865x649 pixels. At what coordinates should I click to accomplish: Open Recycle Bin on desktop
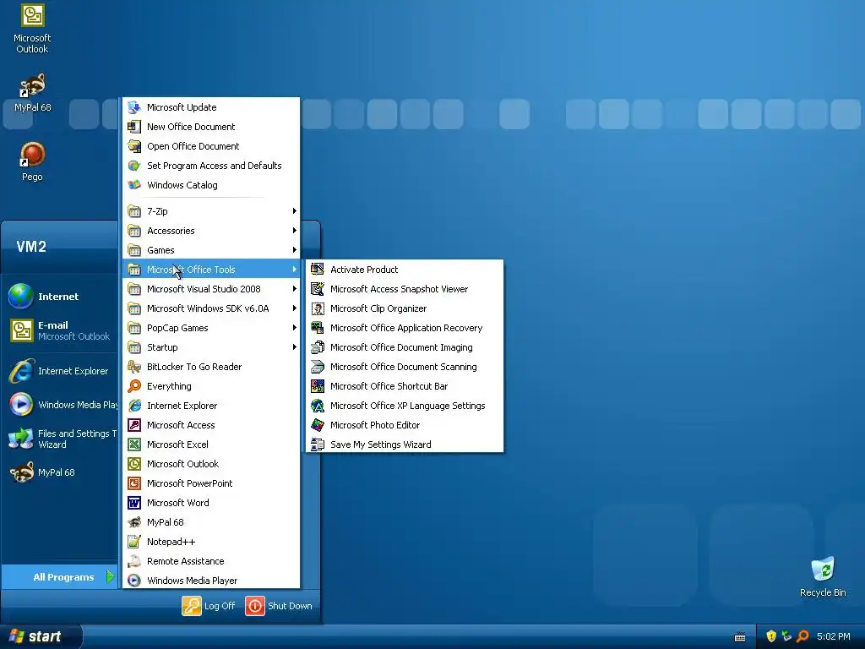tap(823, 569)
